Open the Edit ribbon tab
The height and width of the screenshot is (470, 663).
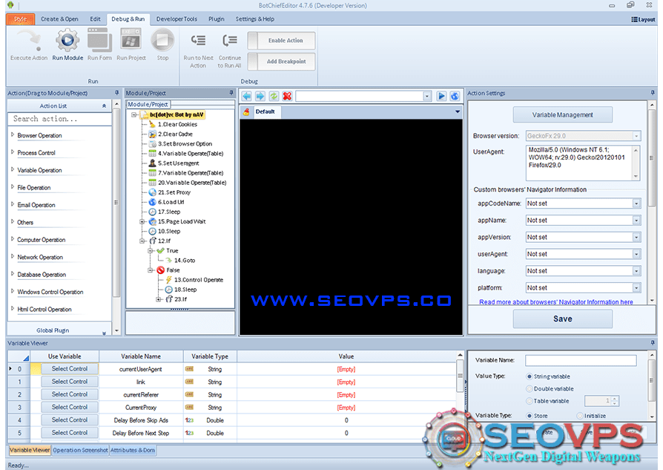coord(95,19)
